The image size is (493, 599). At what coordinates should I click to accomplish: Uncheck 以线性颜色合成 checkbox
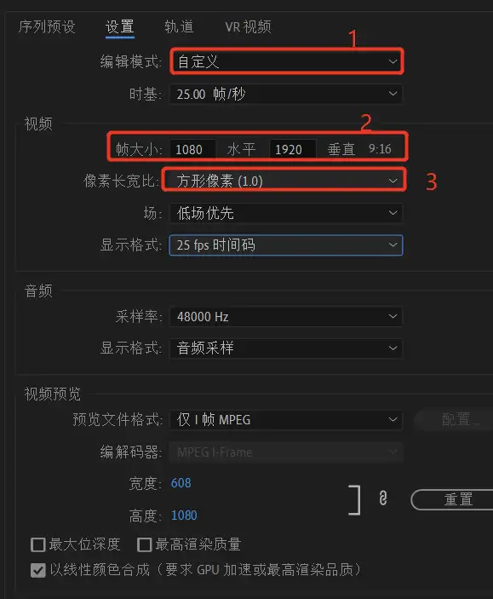pos(38,570)
